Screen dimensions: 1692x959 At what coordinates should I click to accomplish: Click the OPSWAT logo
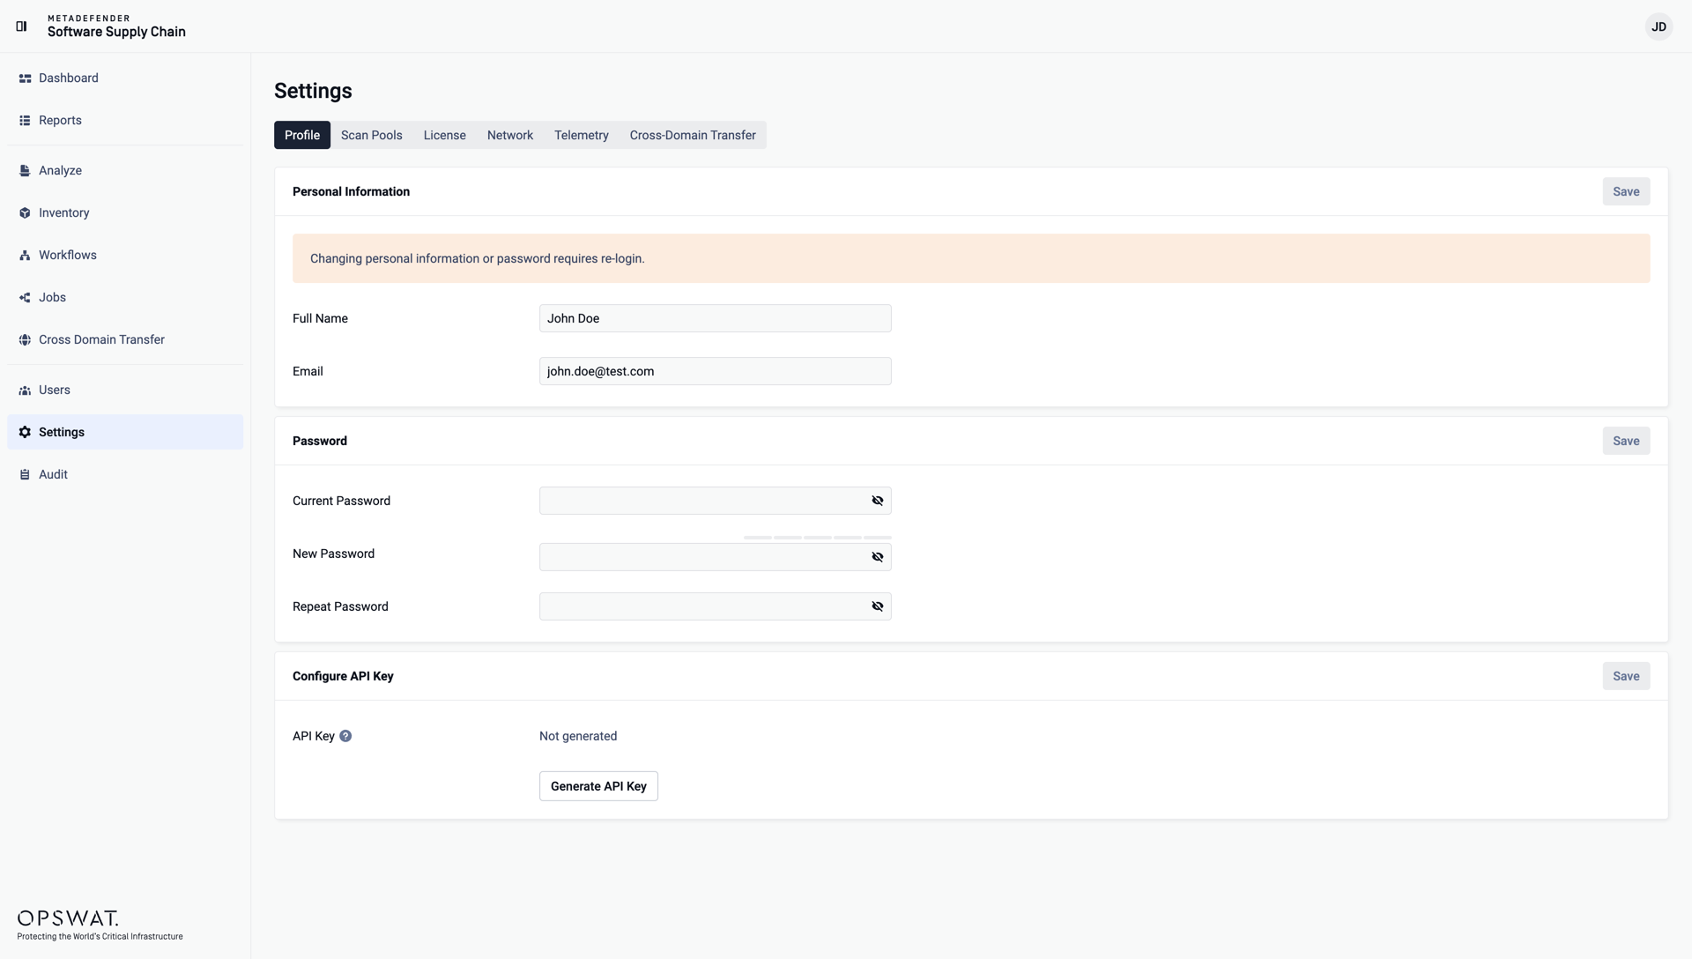[x=68, y=918]
